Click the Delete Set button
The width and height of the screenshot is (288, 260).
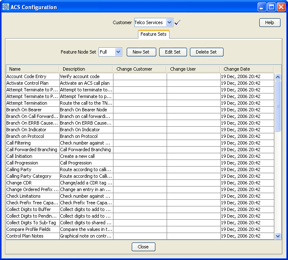tap(207, 52)
